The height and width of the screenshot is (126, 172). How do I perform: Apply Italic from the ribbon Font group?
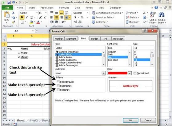click(27, 18)
